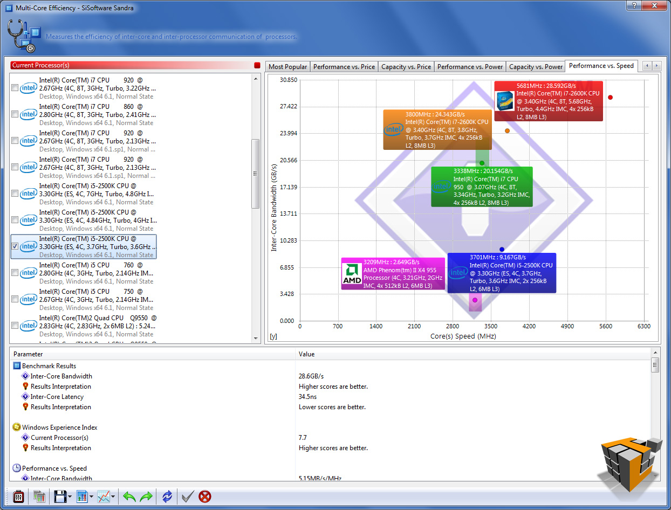Click the green Core i7 950 chart label

click(482, 187)
